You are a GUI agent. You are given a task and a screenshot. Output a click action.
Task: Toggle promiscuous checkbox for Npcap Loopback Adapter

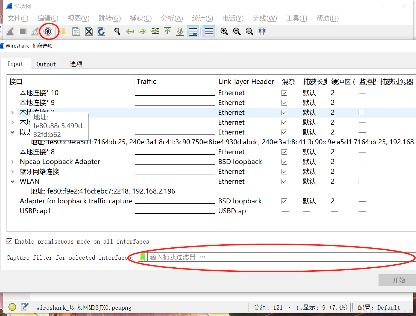pos(284,162)
